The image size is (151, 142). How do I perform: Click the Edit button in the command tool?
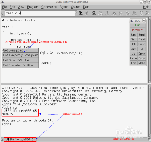tap(133, 63)
